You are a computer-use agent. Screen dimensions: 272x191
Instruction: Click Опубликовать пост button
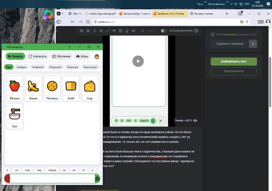click(x=234, y=61)
